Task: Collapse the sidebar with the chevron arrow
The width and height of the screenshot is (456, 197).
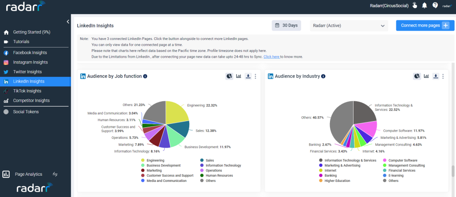Action: pos(68,22)
